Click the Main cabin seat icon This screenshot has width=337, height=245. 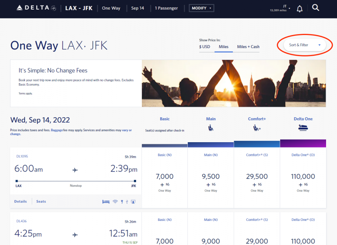tap(211, 128)
